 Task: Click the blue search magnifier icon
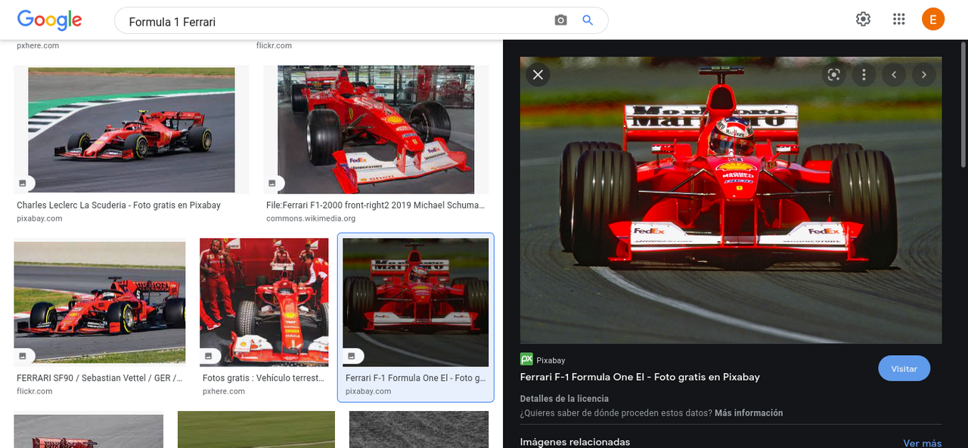(x=588, y=20)
